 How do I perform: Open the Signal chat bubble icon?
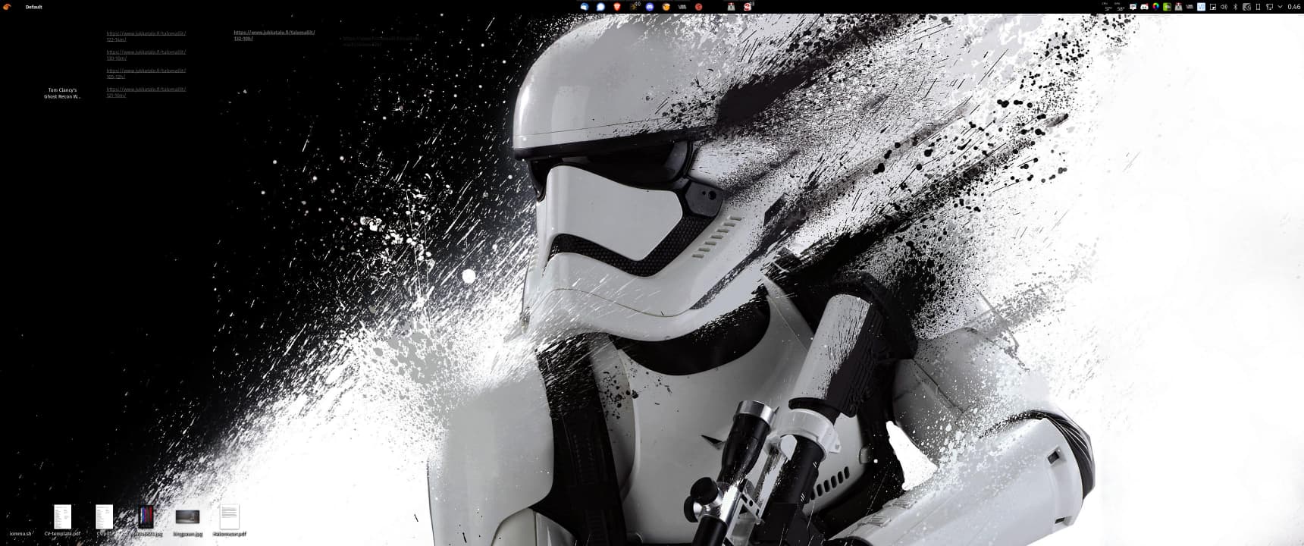(600, 7)
